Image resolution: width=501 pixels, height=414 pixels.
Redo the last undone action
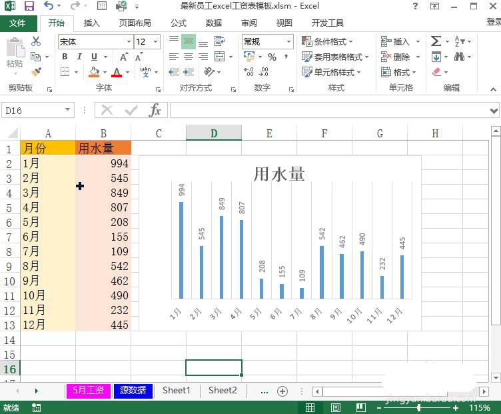(x=75, y=6)
